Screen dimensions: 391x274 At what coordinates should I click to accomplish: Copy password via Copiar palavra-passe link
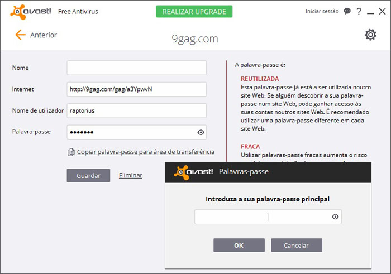point(146,152)
